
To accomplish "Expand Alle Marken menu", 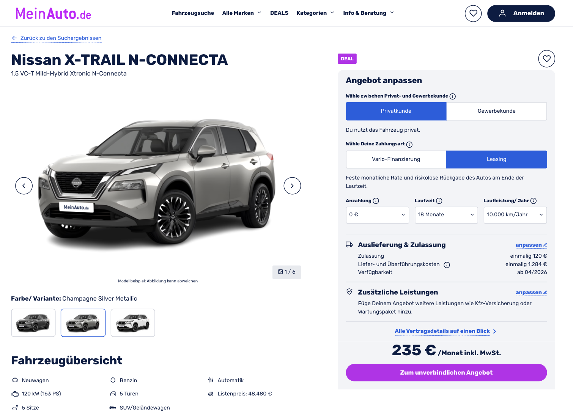I will coord(242,13).
